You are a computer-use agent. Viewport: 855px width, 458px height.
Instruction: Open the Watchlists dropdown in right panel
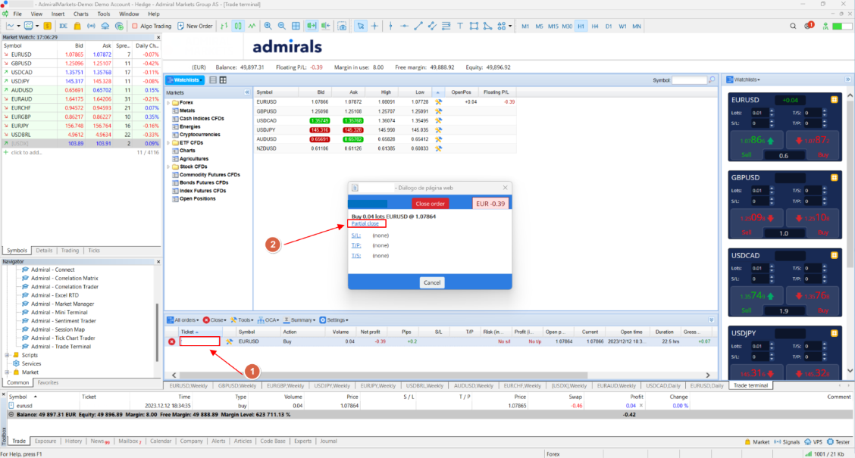[x=744, y=79]
